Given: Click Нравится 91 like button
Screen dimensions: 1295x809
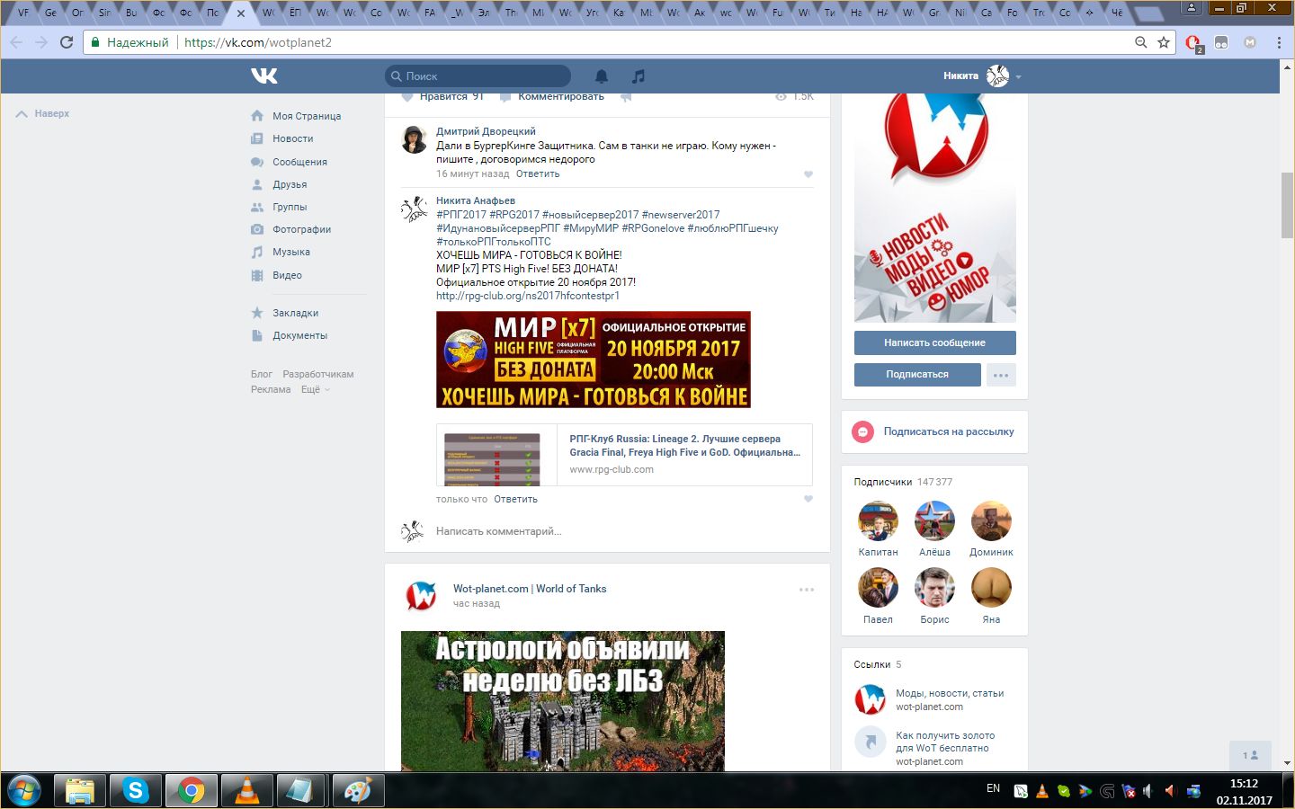Looking at the screenshot, I should click(x=443, y=96).
